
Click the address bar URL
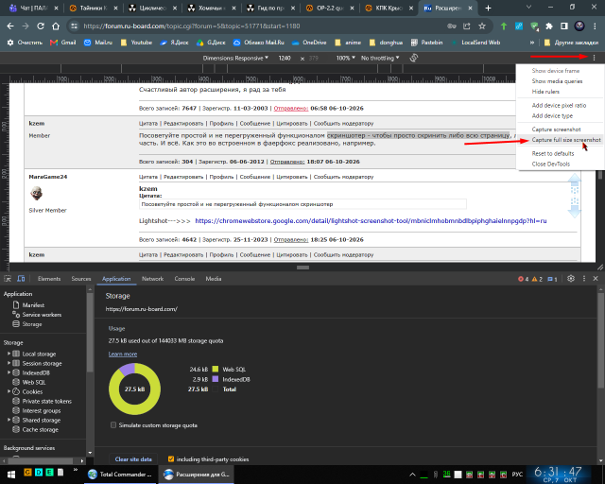192,26
